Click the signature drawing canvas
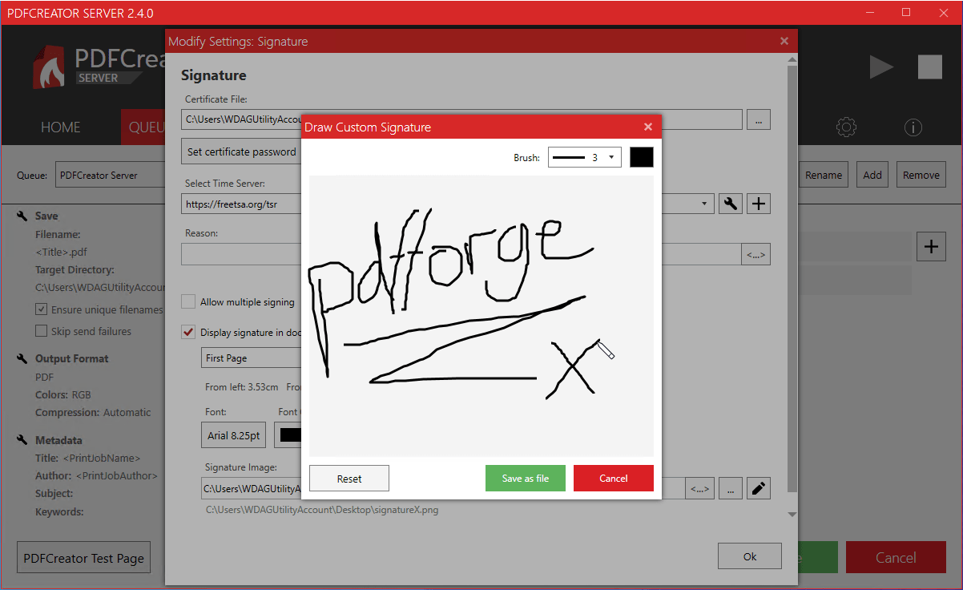Image resolution: width=963 pixels, height=590 pixels. [481, 316]
